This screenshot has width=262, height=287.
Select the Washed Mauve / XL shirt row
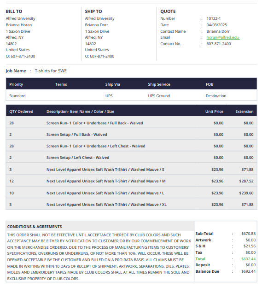131,205
